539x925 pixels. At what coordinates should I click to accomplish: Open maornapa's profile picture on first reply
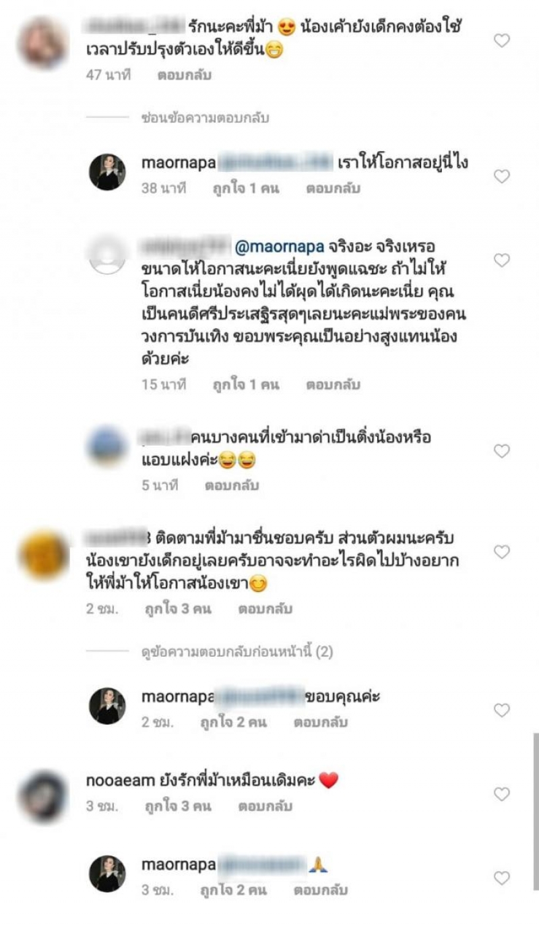tap(108, 172)
